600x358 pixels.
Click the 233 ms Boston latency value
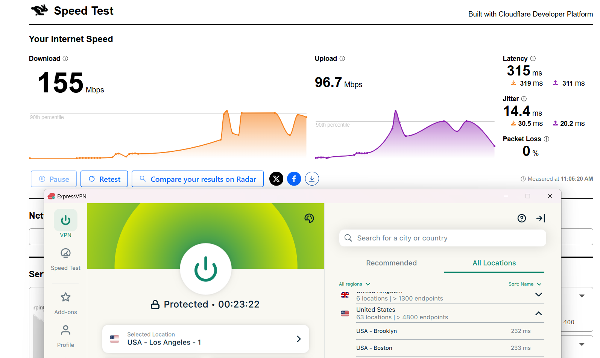[x=521, y=348]
